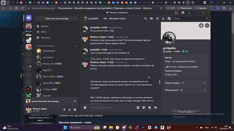
Task: Open Discord user settings gear
Action: point(75,110)
